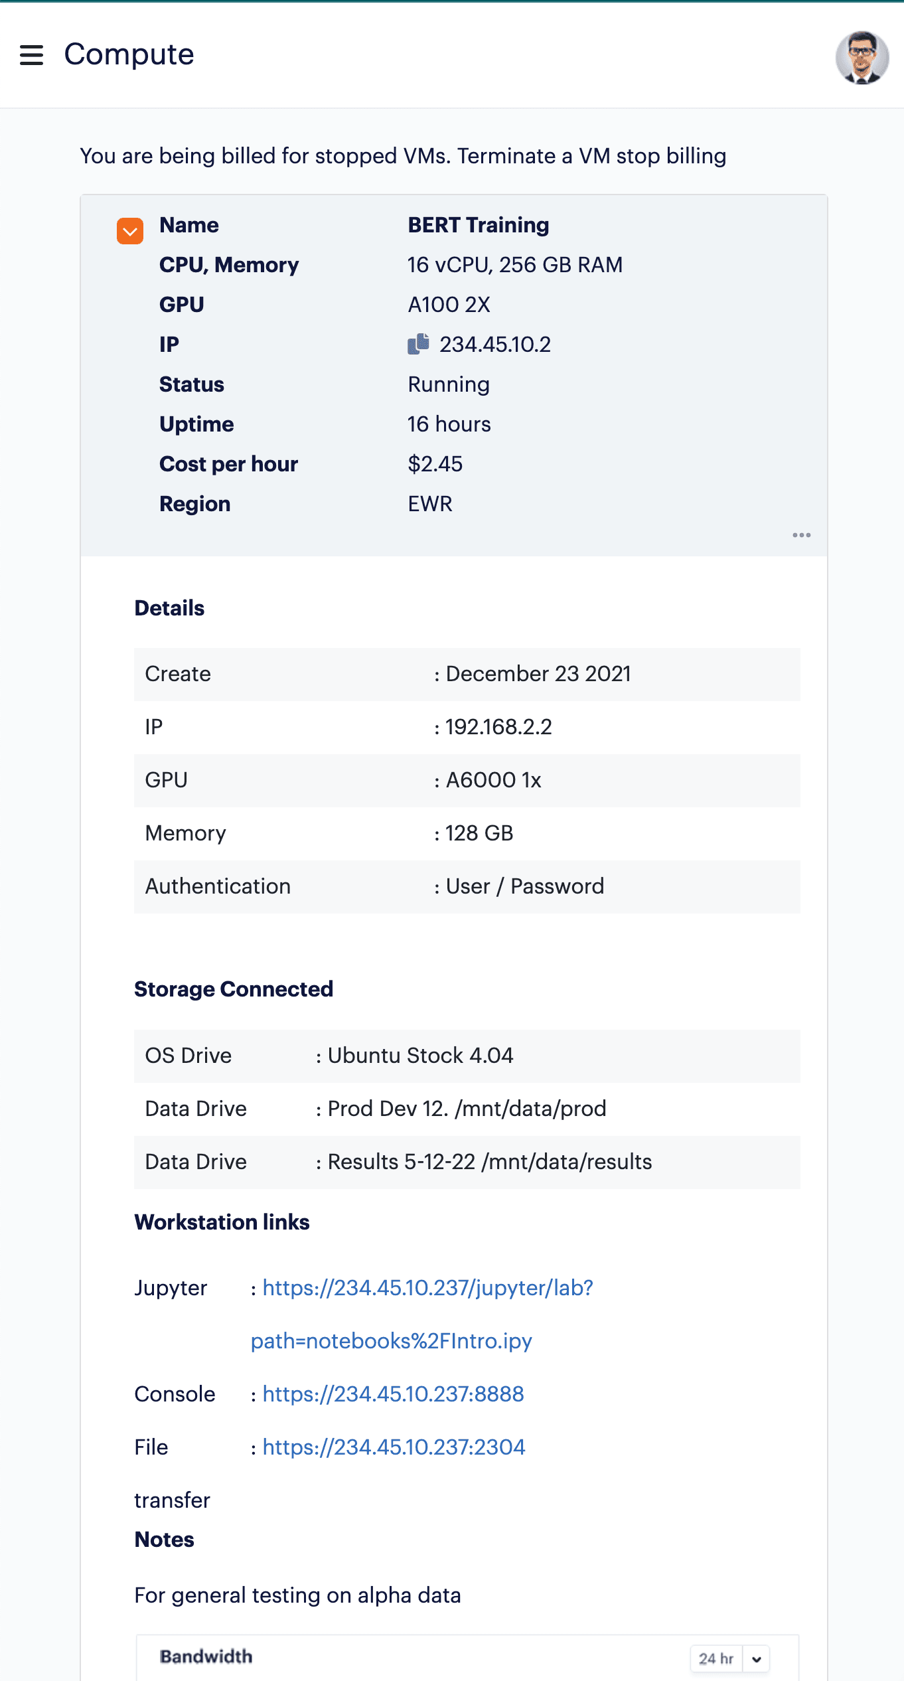Click the note about alpha data testing

pos(297,1595)
